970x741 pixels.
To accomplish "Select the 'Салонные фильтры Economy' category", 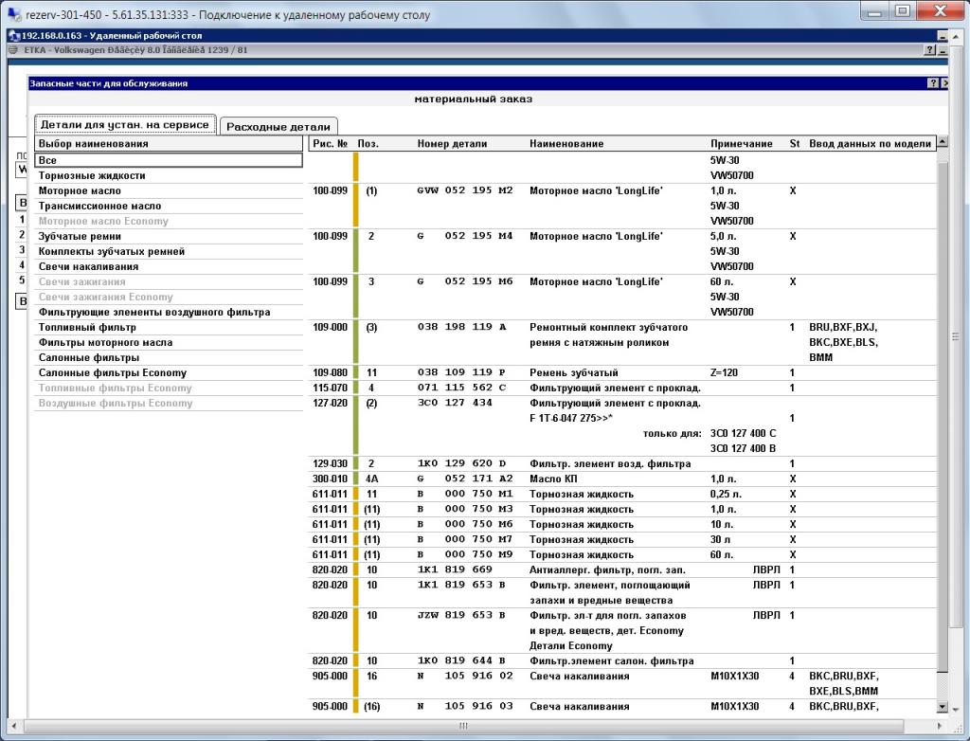I will (x=169, y=372).
